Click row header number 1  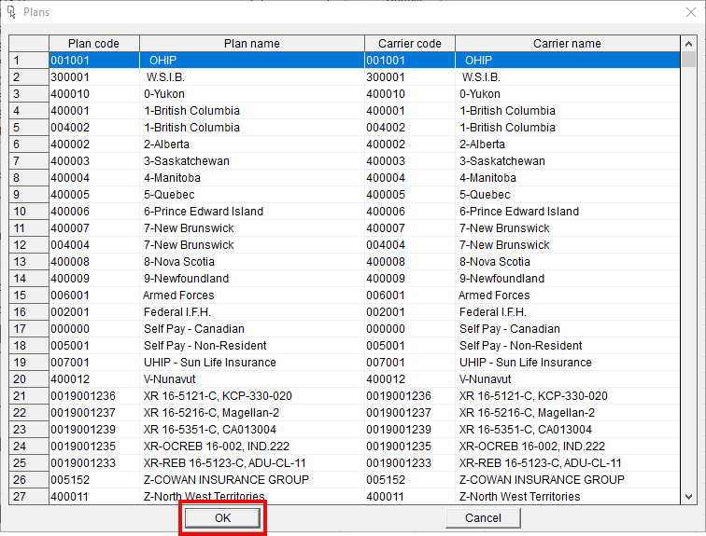click(29, 61)
